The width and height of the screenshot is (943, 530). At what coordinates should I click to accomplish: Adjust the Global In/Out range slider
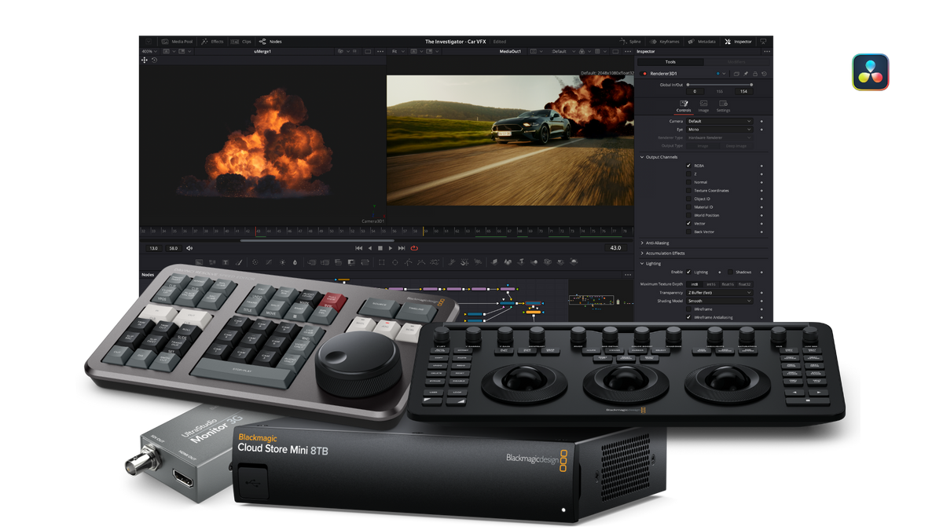[720, 85]
